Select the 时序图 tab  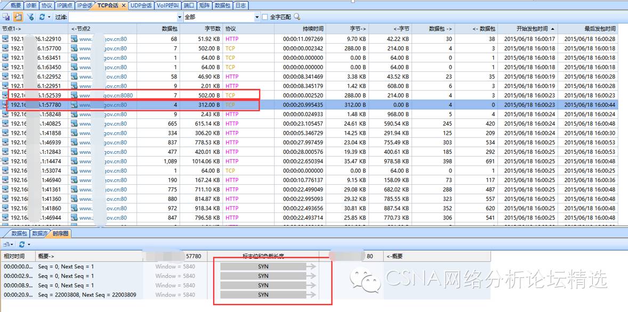(60, 234)
